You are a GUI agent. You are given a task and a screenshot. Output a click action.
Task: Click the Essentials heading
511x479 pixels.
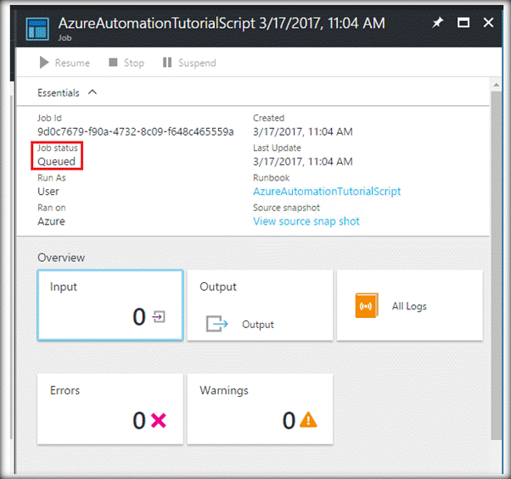click(59, 93)
